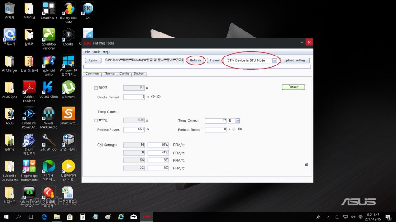This screenshot has width=396, height=222.
Task: Open Task View on taskbar
Action: point(31,217)
